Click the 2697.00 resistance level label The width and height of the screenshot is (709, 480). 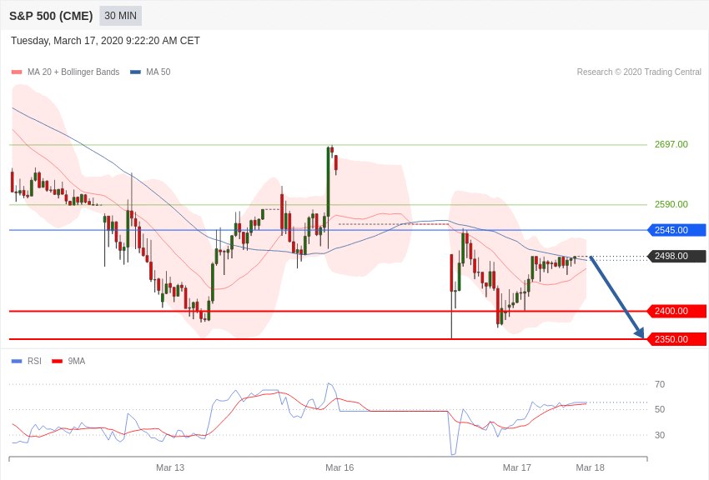671,144
